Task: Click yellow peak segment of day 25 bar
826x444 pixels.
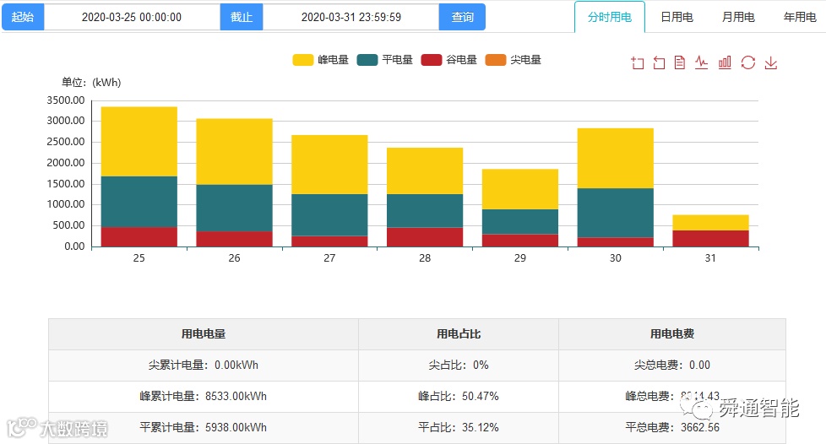Action: point(139,142)
